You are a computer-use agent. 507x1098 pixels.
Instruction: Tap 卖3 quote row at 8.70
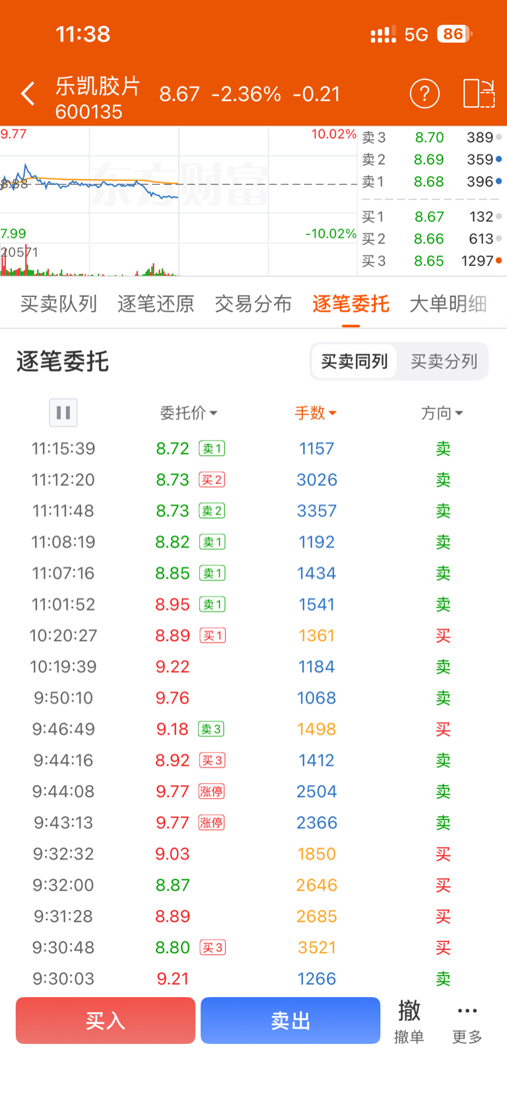(432, 137)
